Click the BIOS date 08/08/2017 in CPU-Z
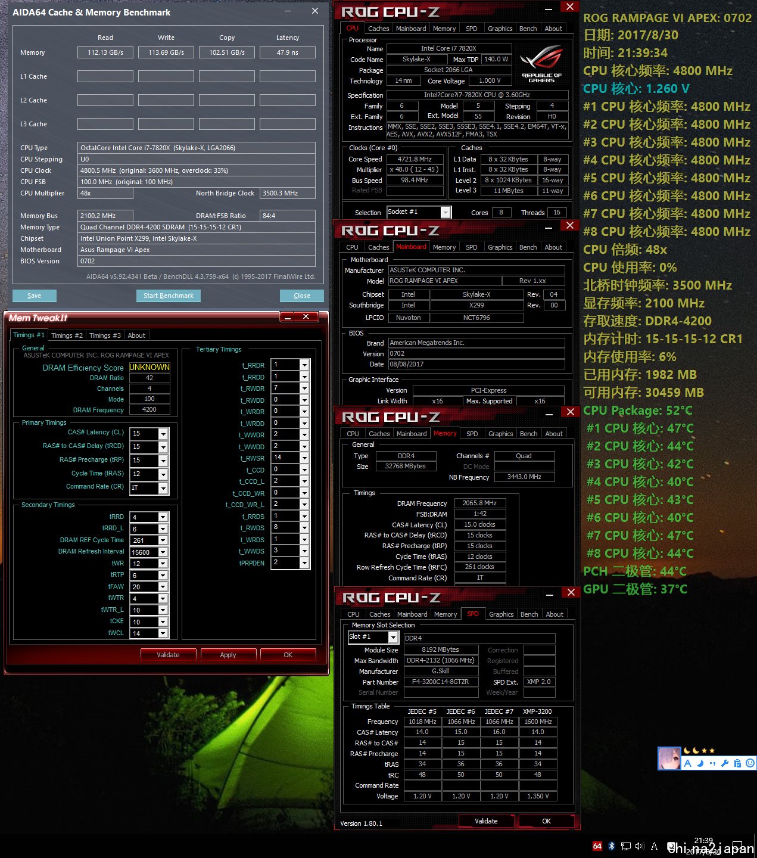 tap(476, 364)
